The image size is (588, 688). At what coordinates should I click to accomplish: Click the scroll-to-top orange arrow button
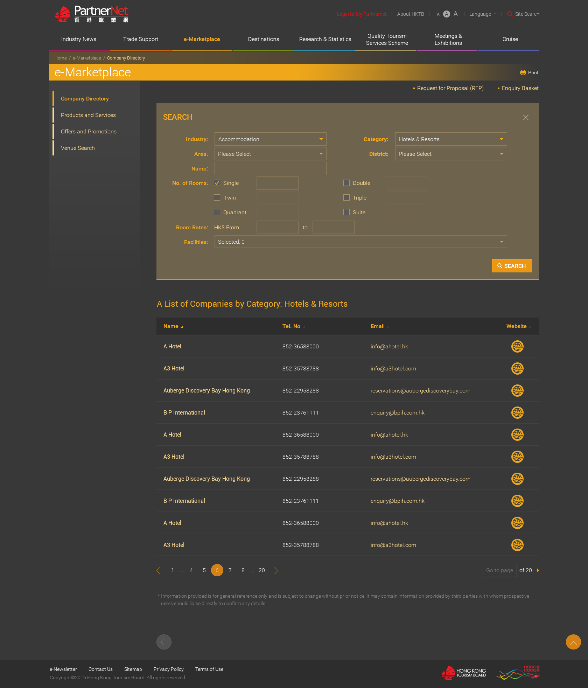point(573,642)
